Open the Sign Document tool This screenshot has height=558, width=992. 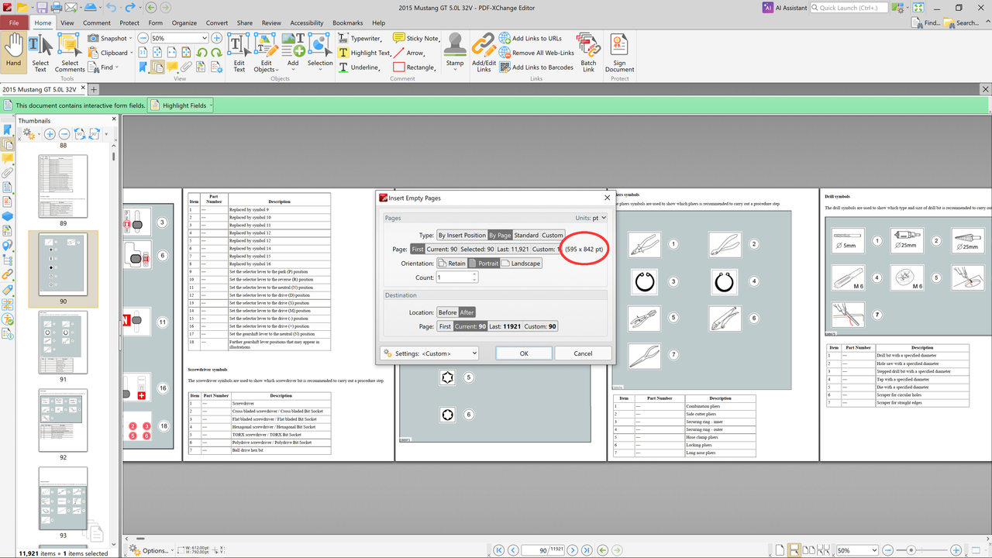[x=619, y=53]
